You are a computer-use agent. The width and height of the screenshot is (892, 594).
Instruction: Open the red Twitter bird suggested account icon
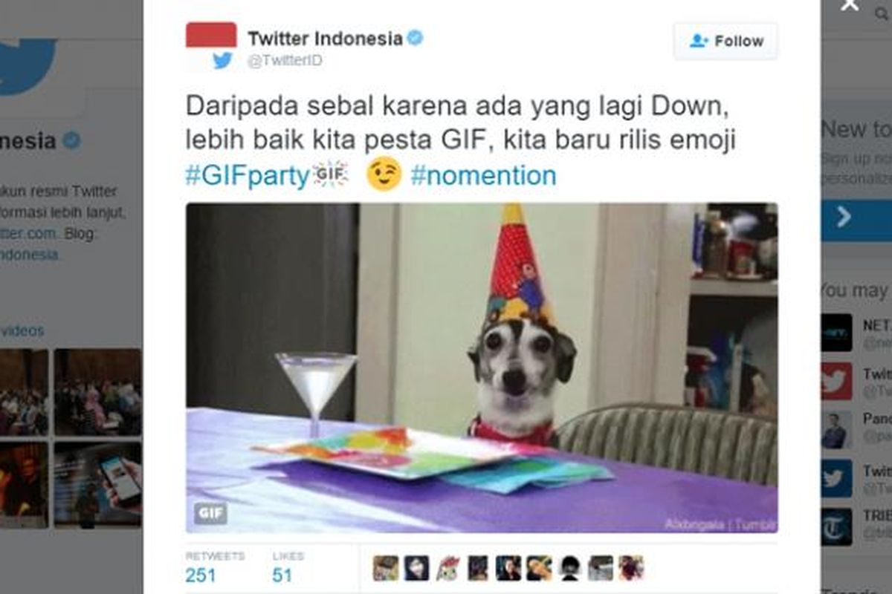pos(836,382)
